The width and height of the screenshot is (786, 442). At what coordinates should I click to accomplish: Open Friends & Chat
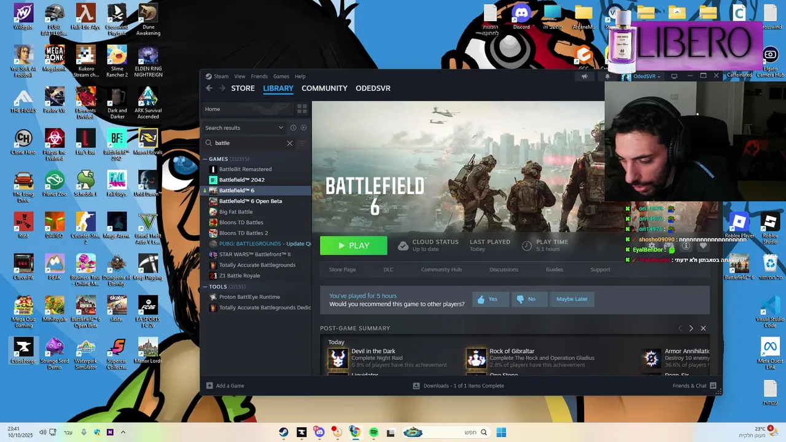coord(694,386)
